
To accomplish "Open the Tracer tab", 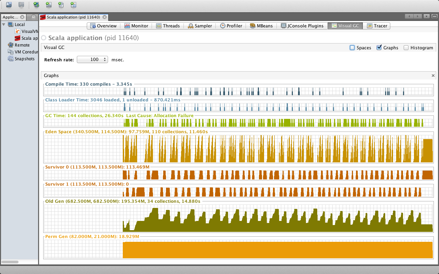I will [x=377, y=26].
